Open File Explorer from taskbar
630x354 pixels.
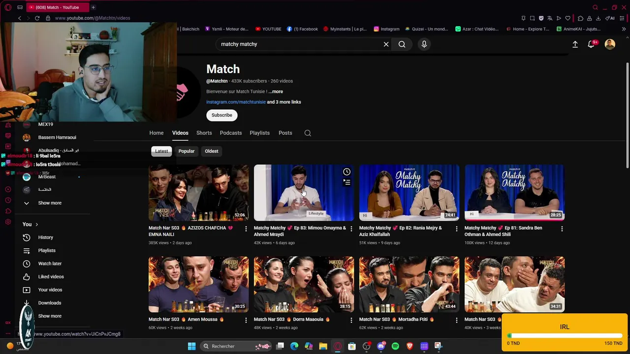[323, 346]
